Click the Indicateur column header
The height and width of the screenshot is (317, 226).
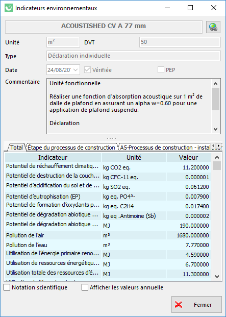53,157
